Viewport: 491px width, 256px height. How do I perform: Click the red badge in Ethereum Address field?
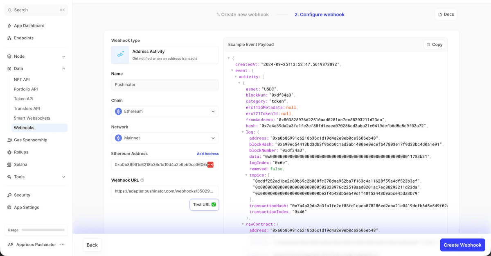point(210,165)
